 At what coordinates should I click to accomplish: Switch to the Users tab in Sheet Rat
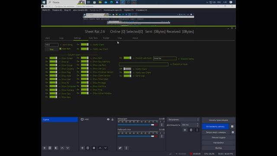[x=47, y=38]
